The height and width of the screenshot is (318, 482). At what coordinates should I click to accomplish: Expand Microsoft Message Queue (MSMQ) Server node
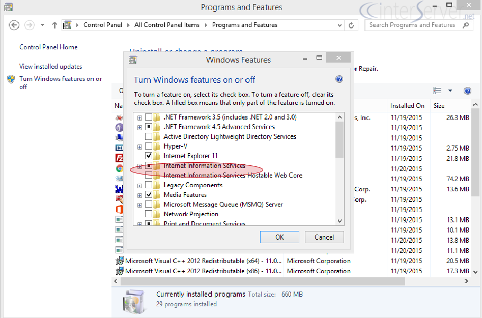[139, 205]
